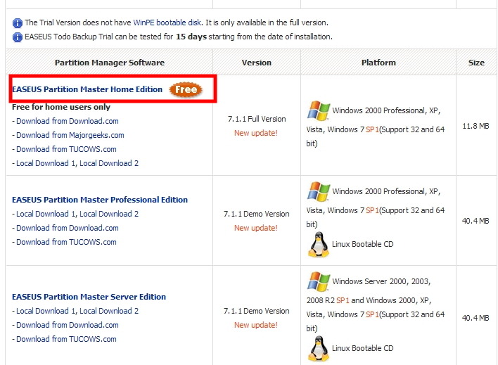This screenshot has width=498, height=365.
Task: Click the info icon beside the WinPE trial note
Action: [18, 23]
